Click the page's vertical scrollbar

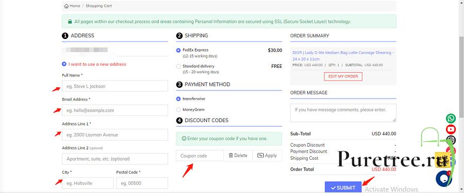(x=461, y=76)
